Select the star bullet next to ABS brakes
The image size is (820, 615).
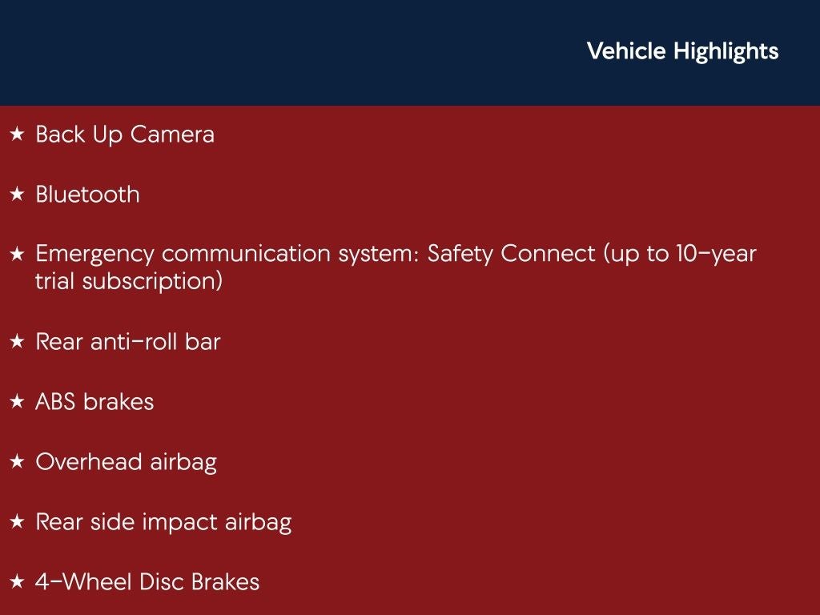tap(17, 402)
